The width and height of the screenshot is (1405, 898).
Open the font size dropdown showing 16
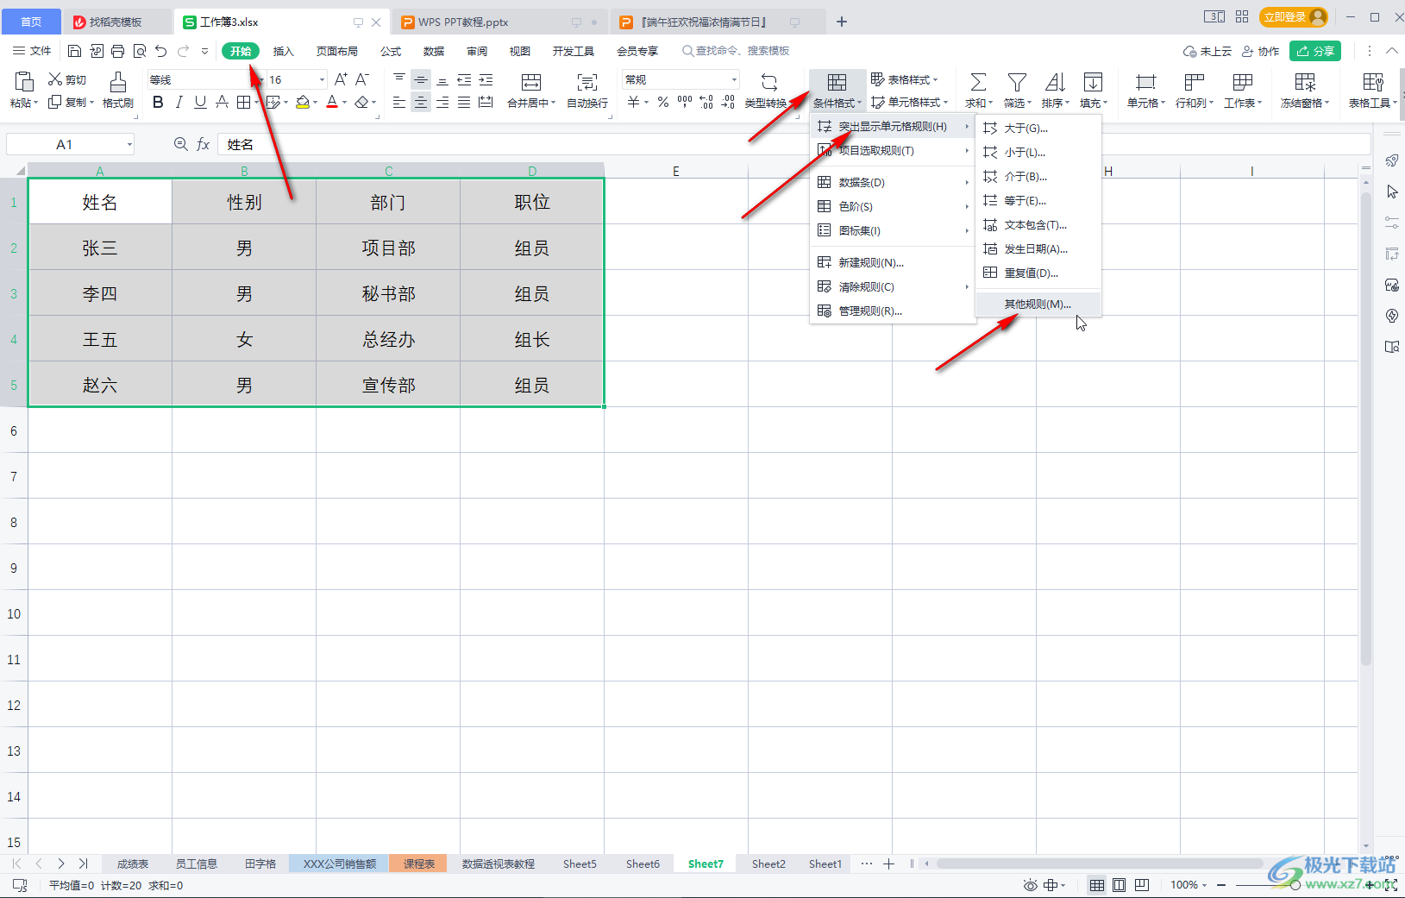click(x=322, y=79)
